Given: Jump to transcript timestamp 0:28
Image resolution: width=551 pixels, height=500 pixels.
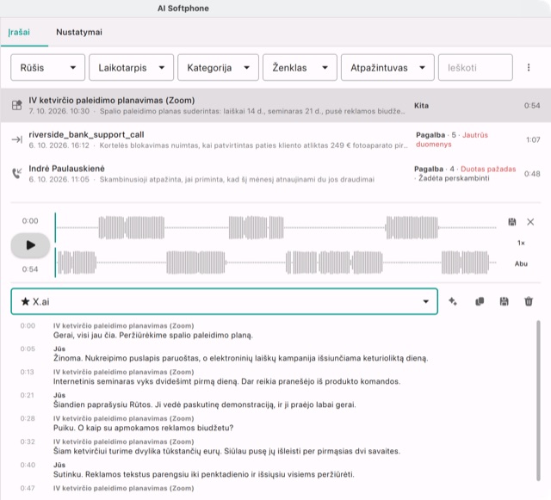Looking at the screenshot, I should pyautogui.click(x=28, y=418).
